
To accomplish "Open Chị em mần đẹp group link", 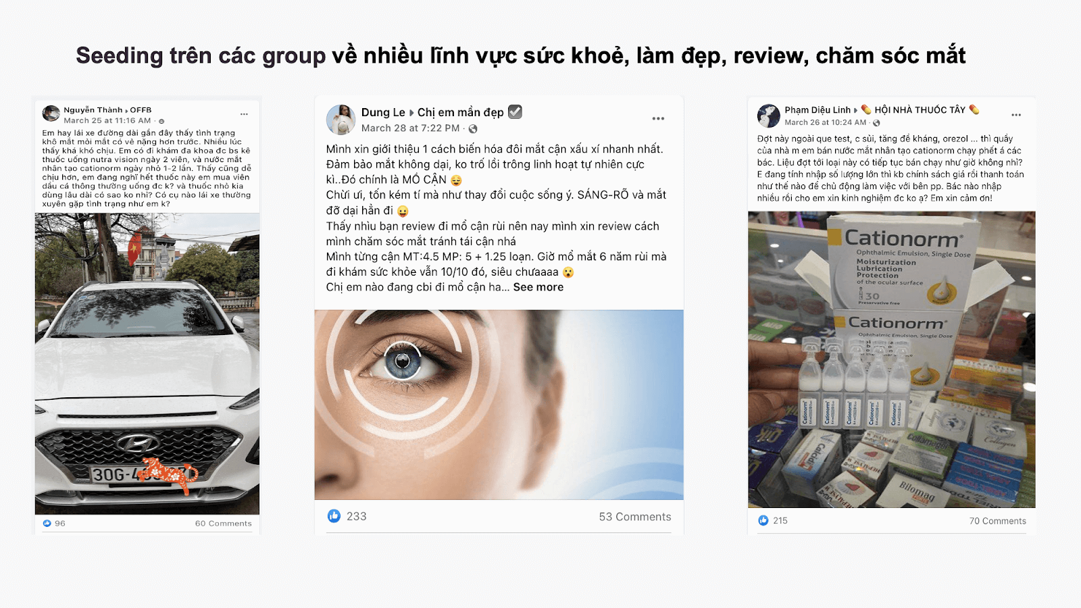I will click(461, 112).
